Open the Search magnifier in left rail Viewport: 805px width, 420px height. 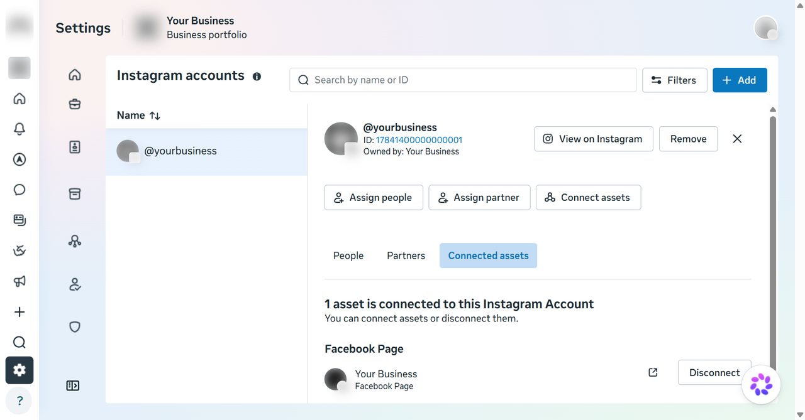click(19, 342)
